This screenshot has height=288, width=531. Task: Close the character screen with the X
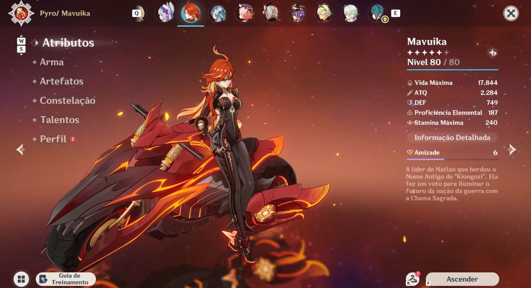pos(511,14)
